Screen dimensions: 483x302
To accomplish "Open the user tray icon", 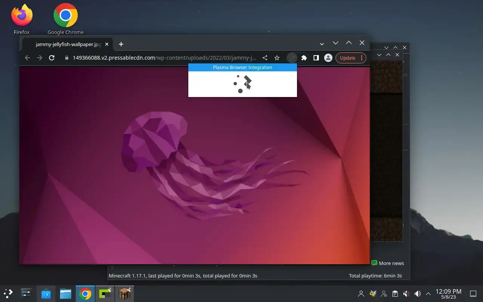I will tap(361, 294).
